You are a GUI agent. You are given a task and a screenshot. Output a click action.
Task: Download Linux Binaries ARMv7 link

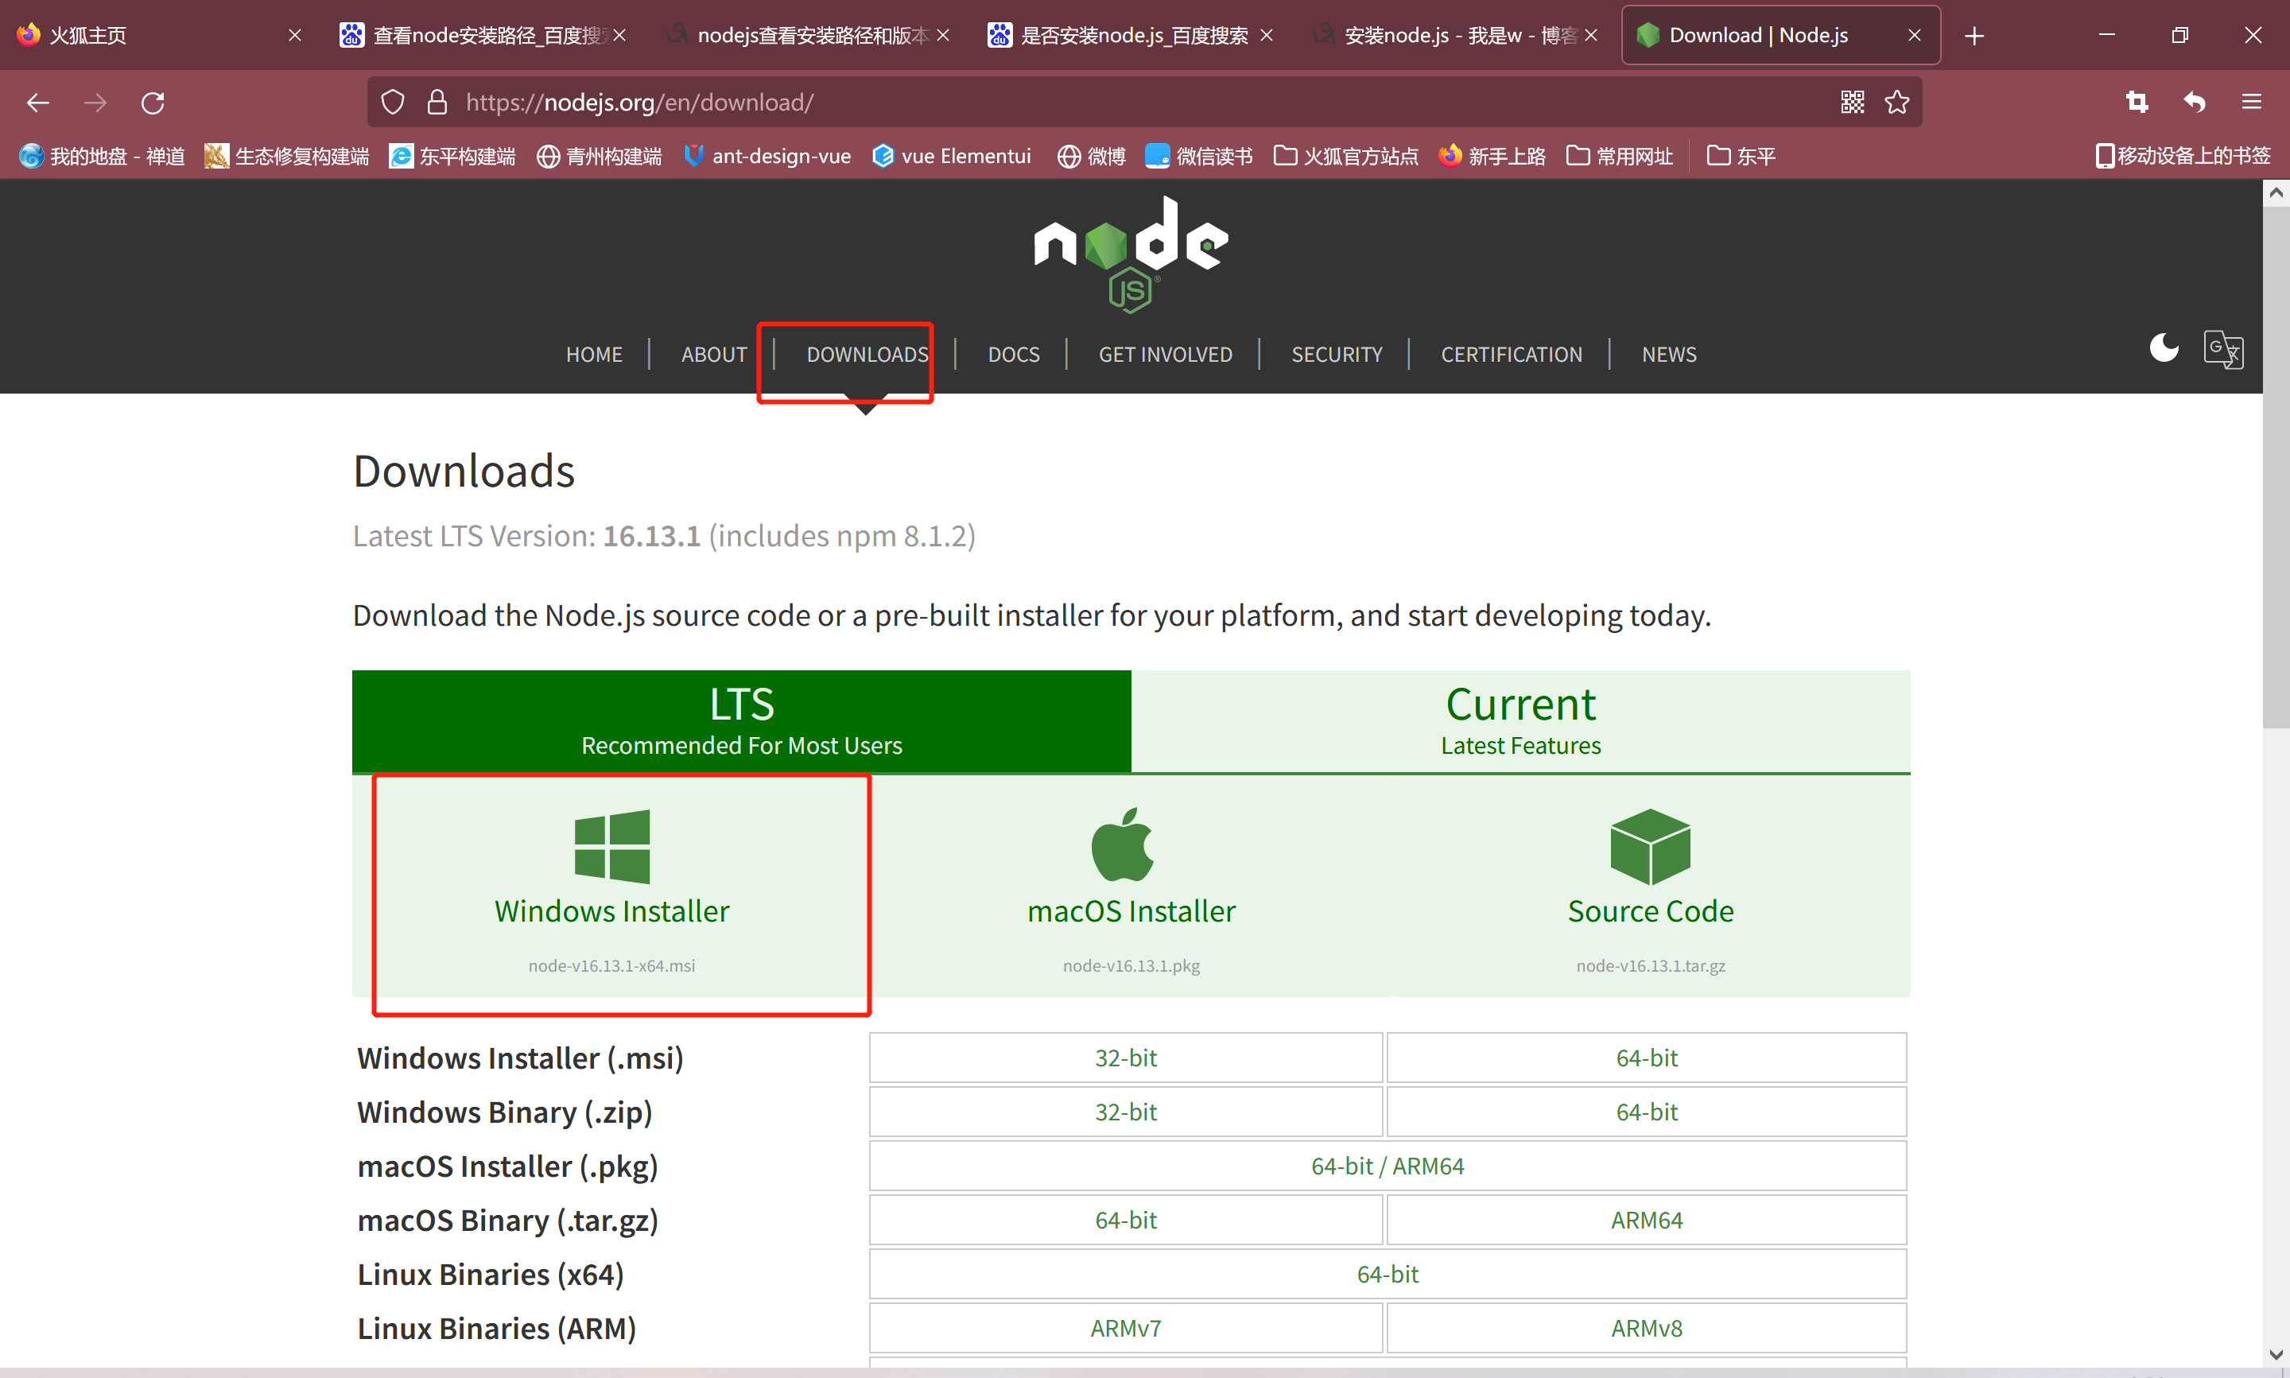tap(1125, 1328)
